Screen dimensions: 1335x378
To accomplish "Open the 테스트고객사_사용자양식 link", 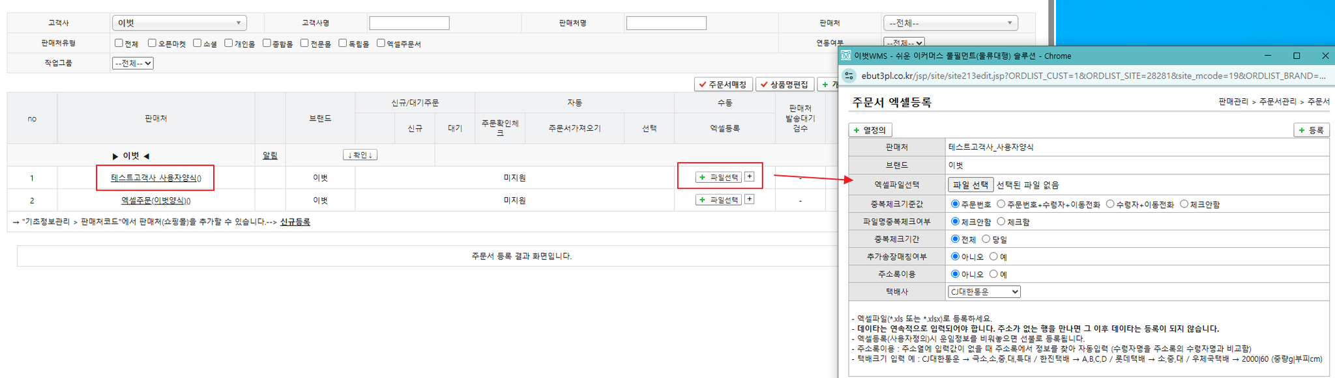I will coord(156,178).
